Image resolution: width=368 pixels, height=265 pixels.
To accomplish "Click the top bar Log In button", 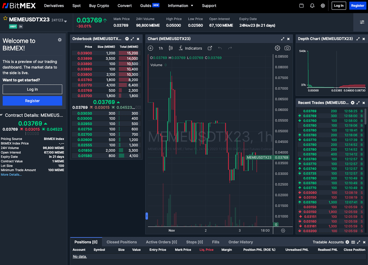I will [339, 6].
